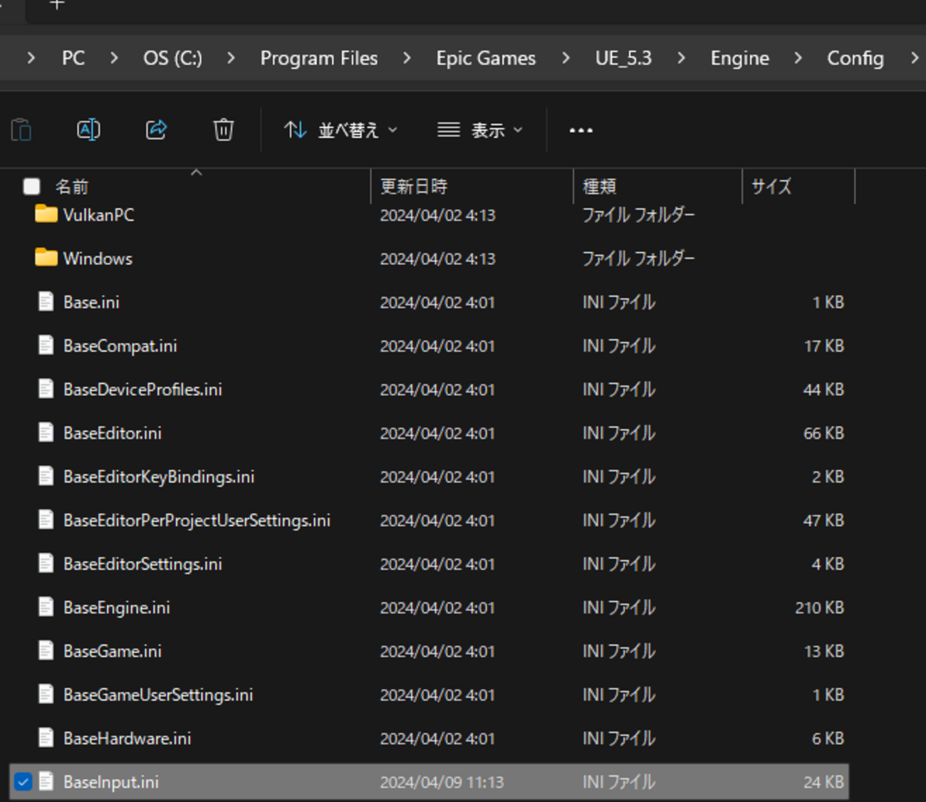Sort by サイズ column header

[x=771, y=187]
